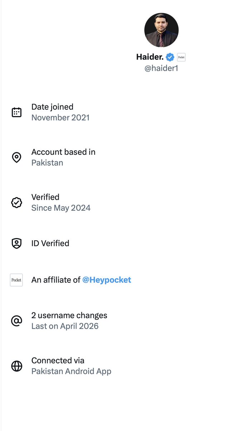Click the Pocket logo beside affiliate row
The height and width of the screenshot is (431, 233).
16,280
